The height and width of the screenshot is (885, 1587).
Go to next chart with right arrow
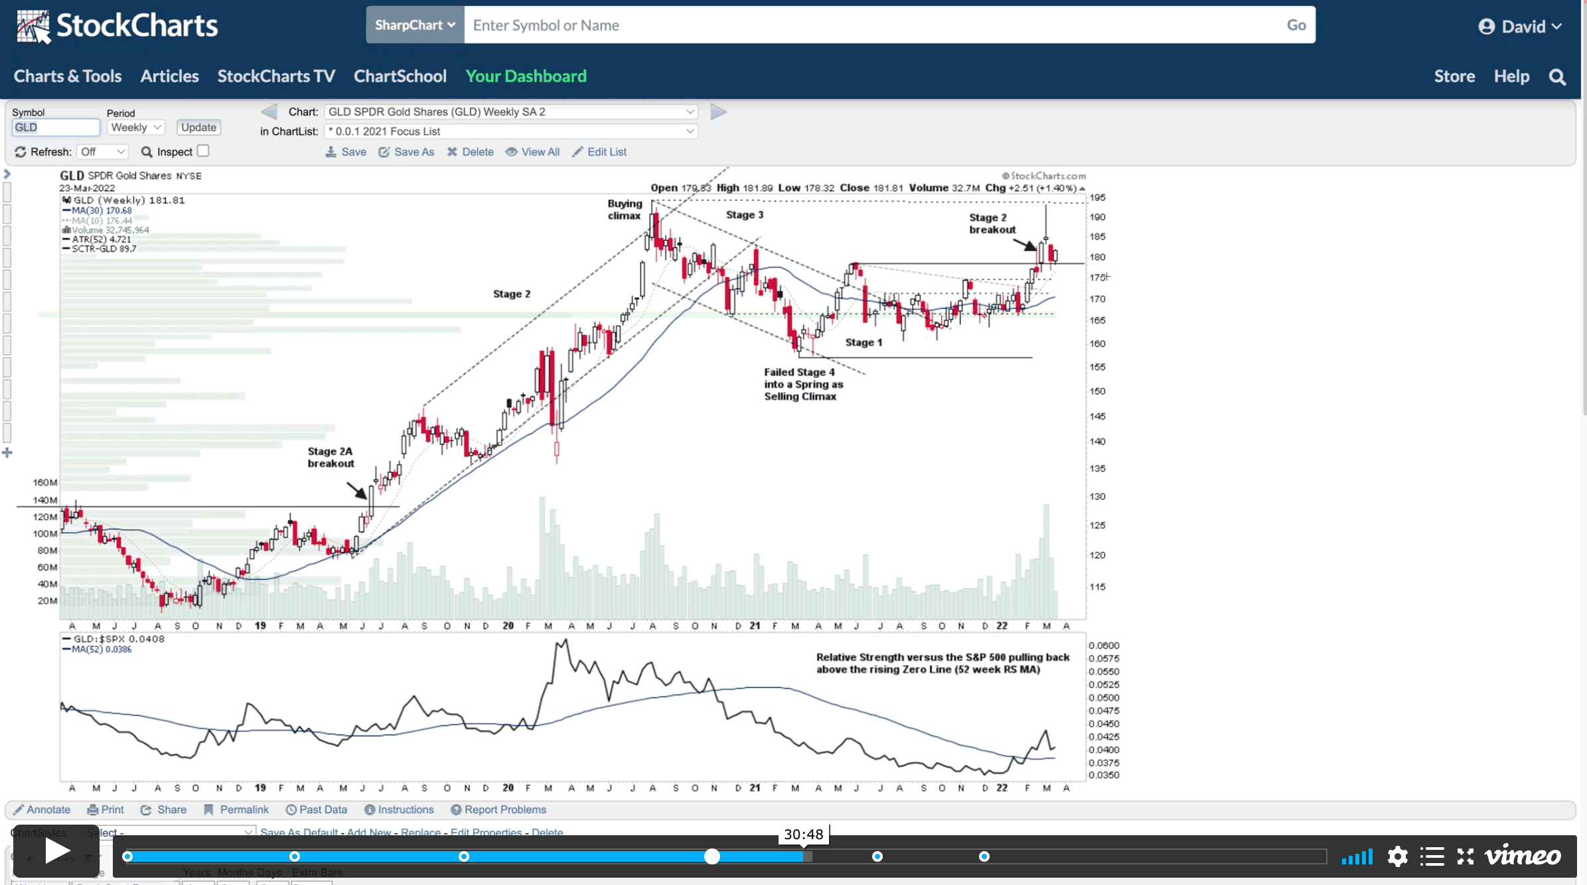click(x=718, y=111)
